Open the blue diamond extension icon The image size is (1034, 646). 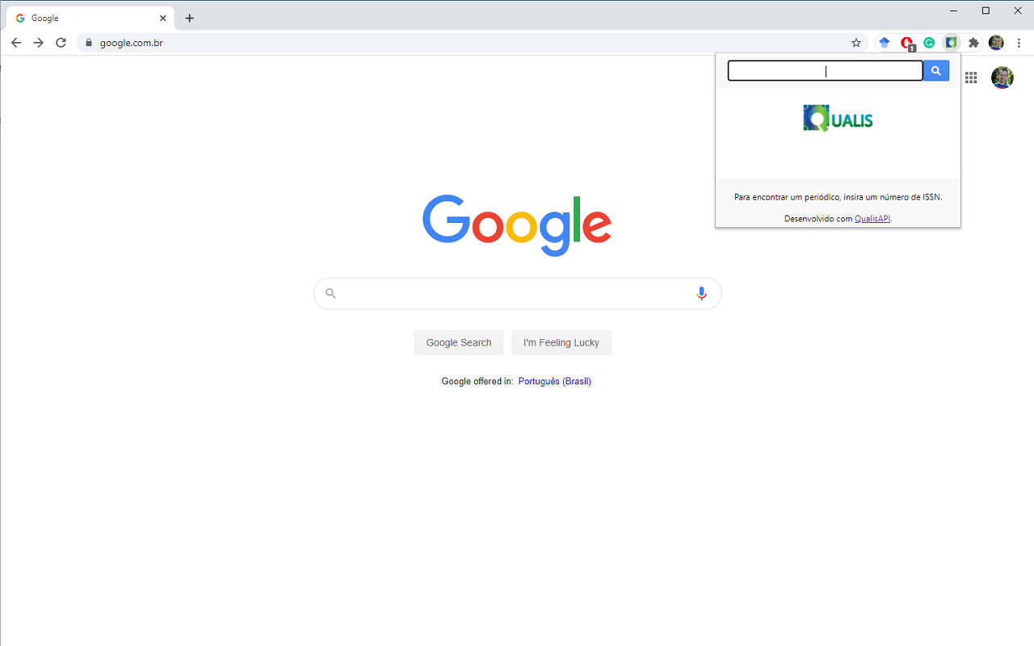pos(884,43)
